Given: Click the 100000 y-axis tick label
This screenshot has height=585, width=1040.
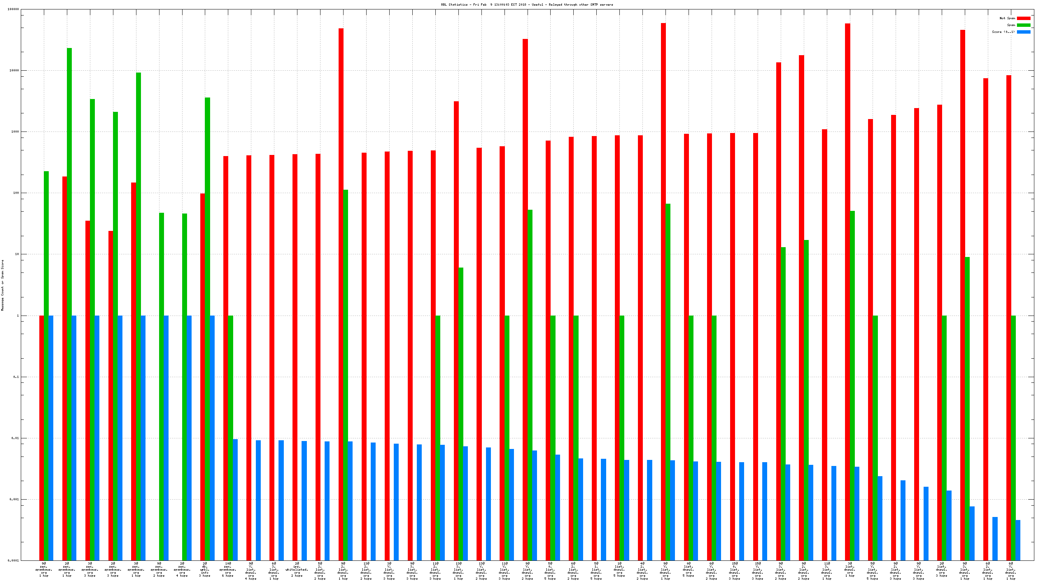Looking at the screenshot, I should [13, 9].
